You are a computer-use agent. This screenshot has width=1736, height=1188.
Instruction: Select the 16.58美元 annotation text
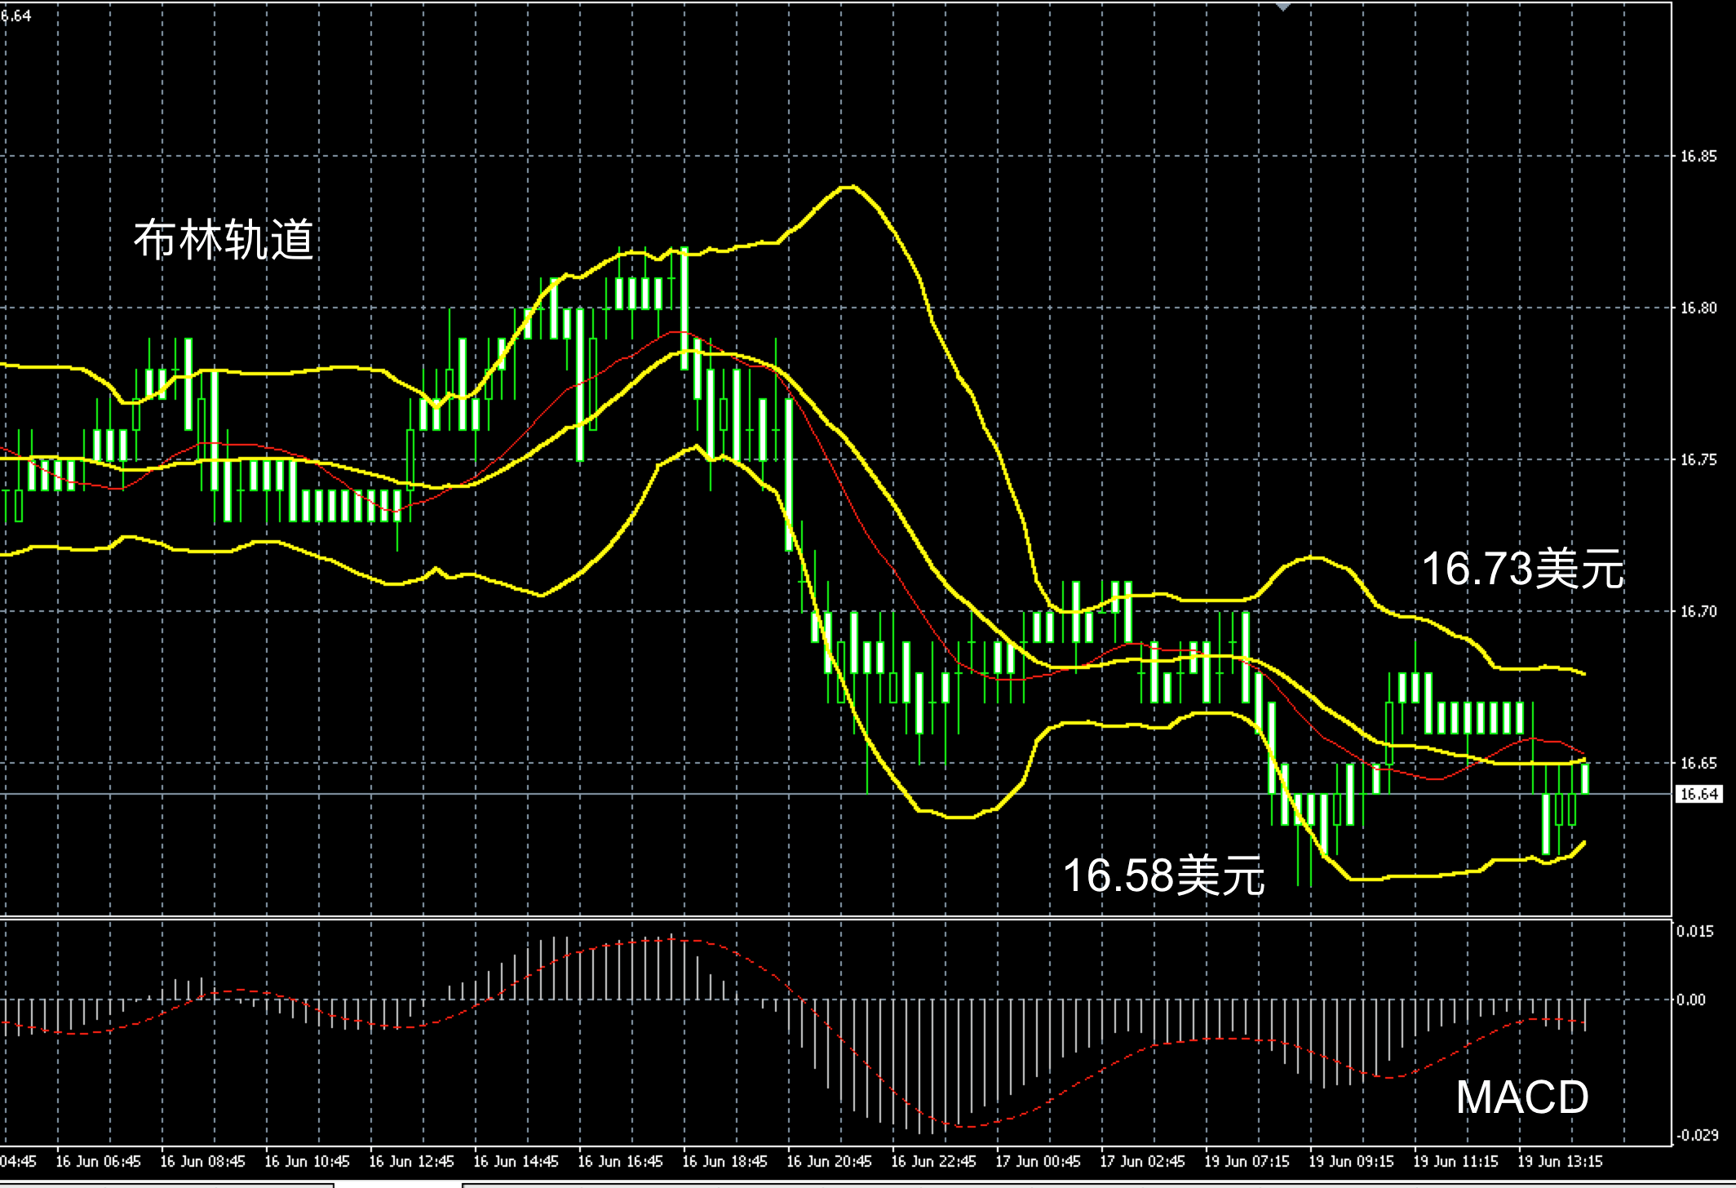click(x=1163, y=875)
